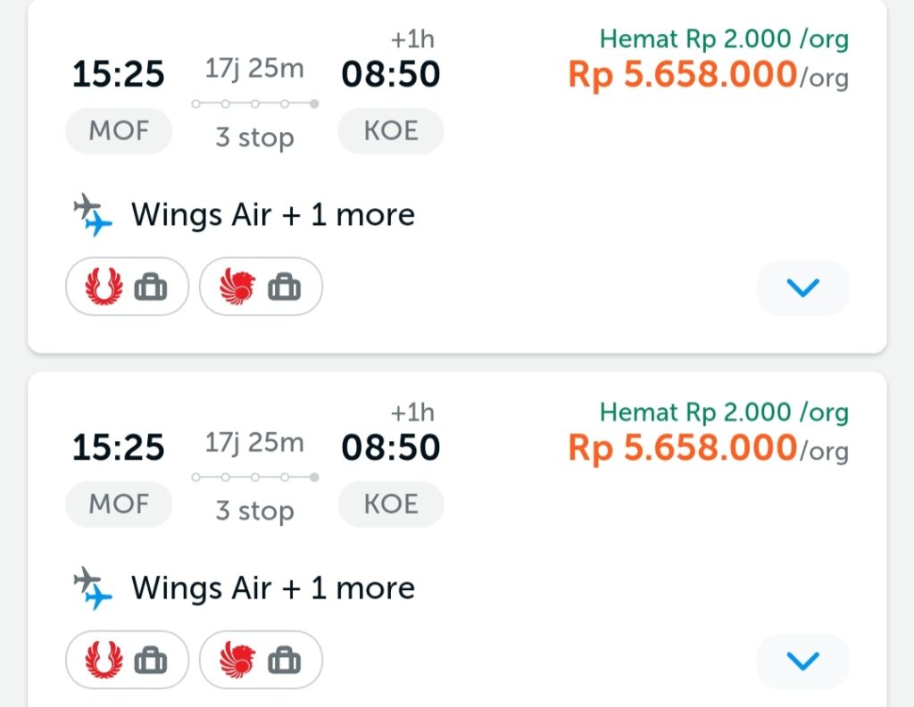Click the airplane icon in first flight card

(93, 214)
